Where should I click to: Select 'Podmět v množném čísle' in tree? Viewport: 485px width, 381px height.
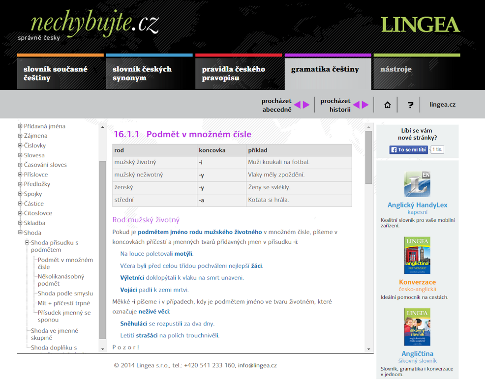pos(65,264)
